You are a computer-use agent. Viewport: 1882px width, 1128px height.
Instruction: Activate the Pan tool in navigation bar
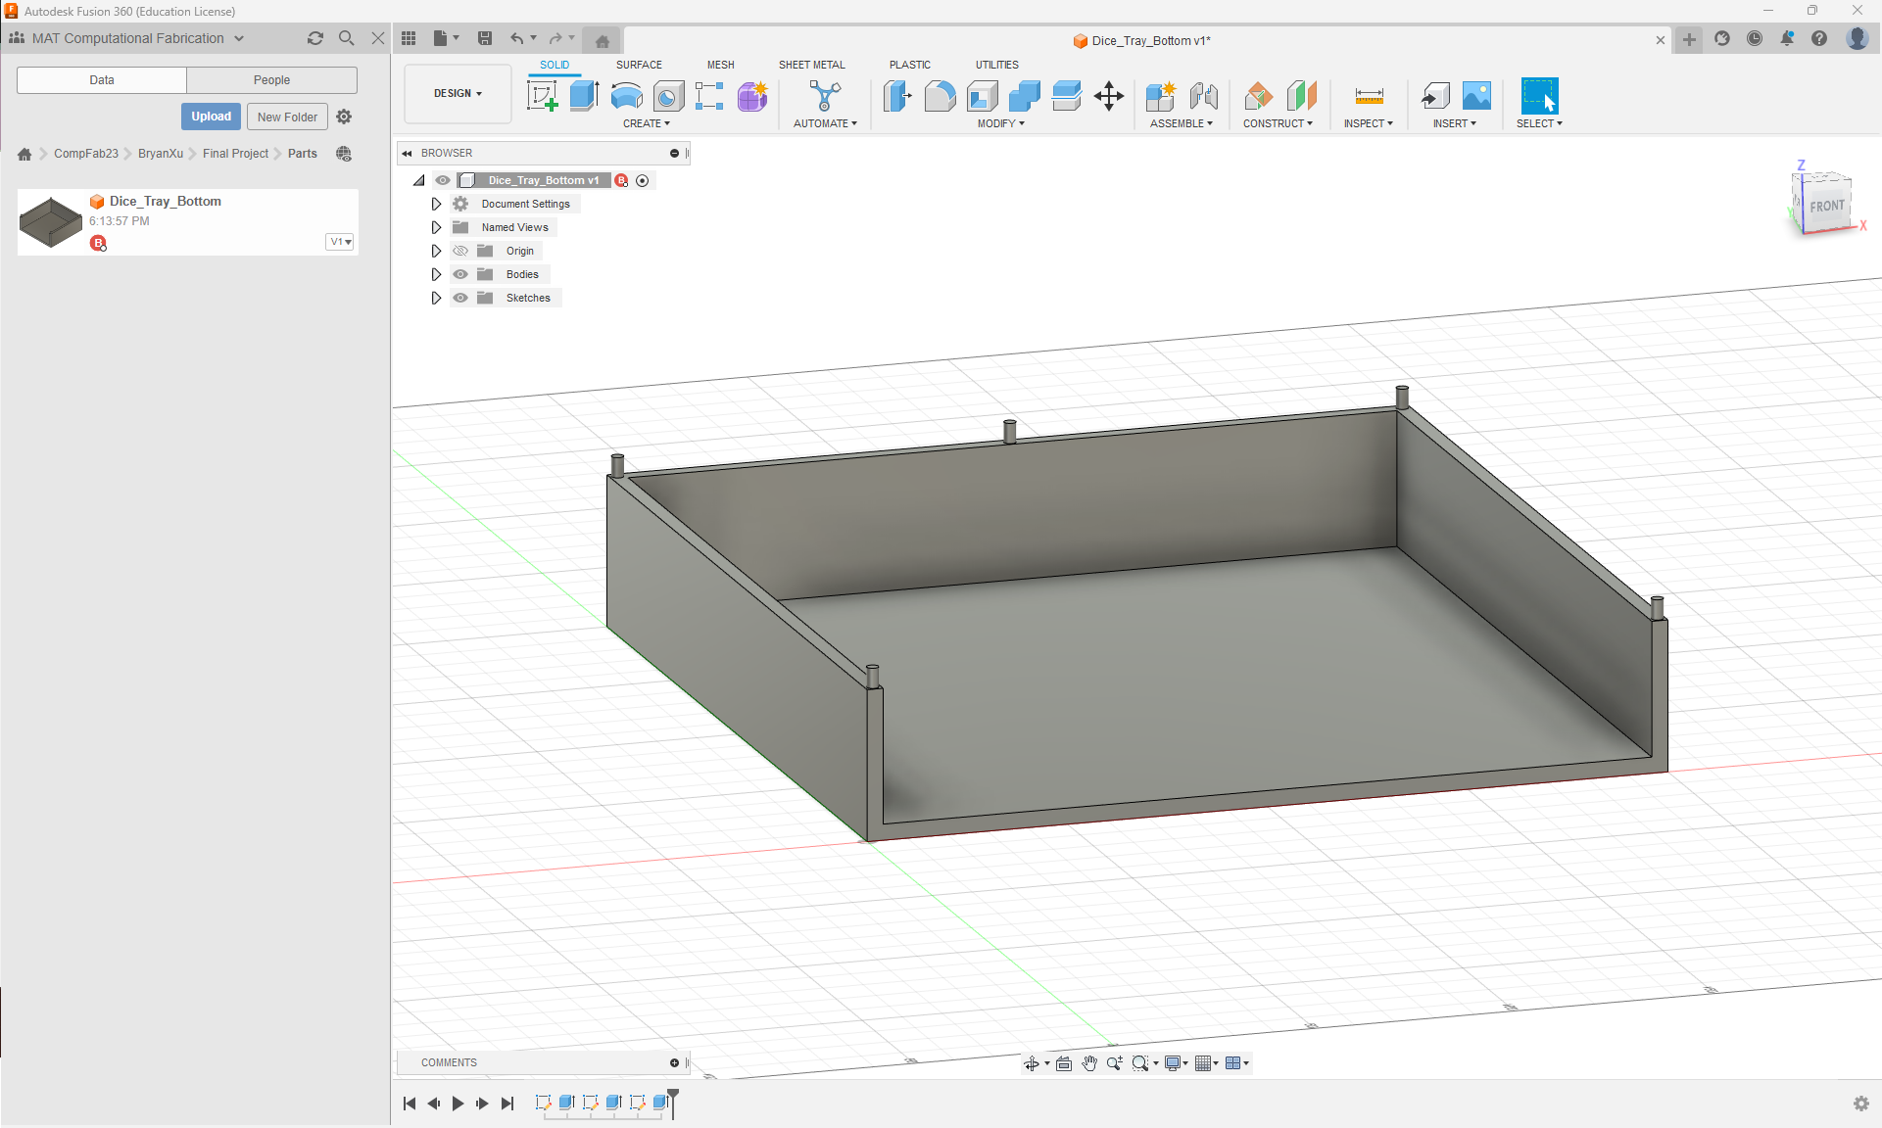[x=1089, y=1063]
